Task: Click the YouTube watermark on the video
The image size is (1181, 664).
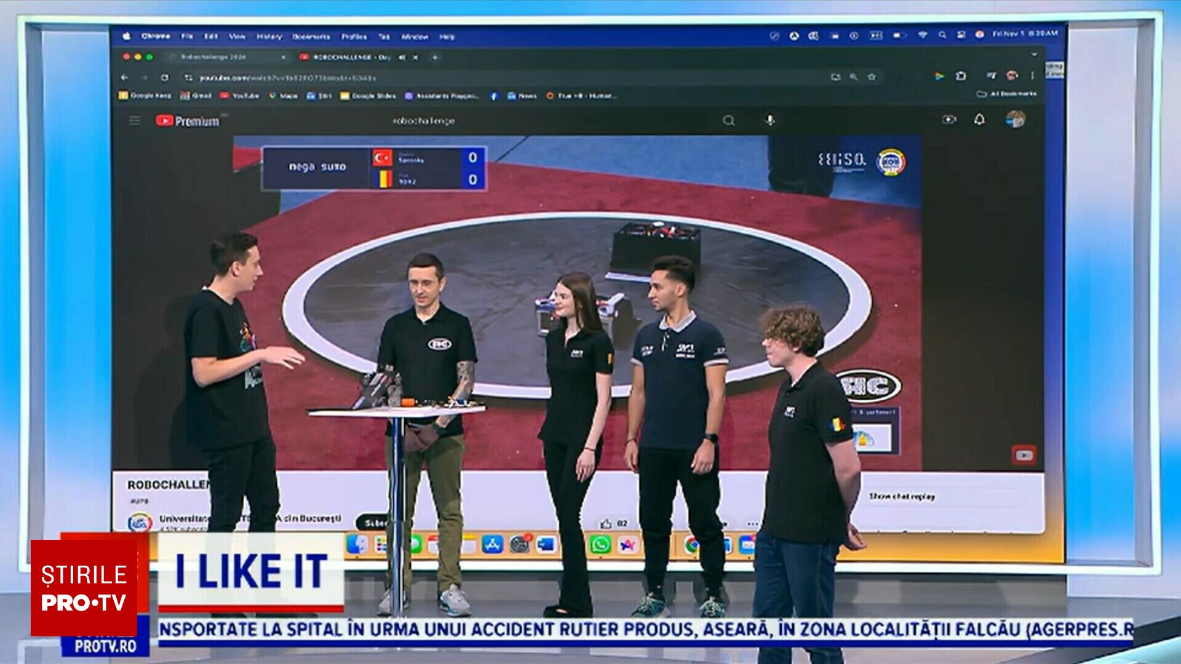Action: [1024, 455]
